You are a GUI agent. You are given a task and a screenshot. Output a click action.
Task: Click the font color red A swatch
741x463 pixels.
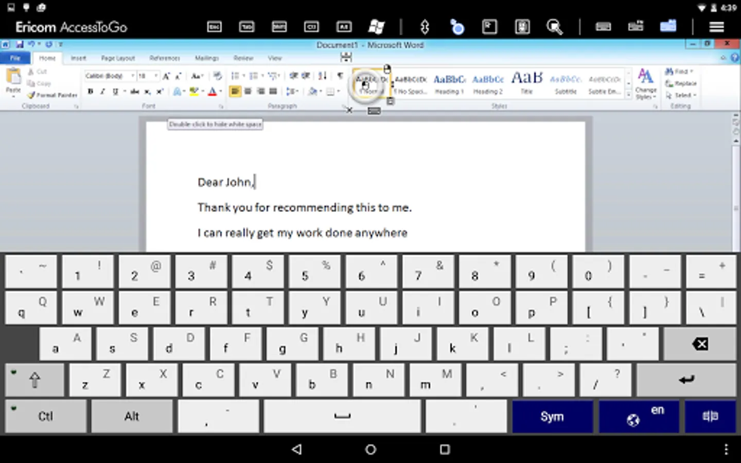pos(212,92)
